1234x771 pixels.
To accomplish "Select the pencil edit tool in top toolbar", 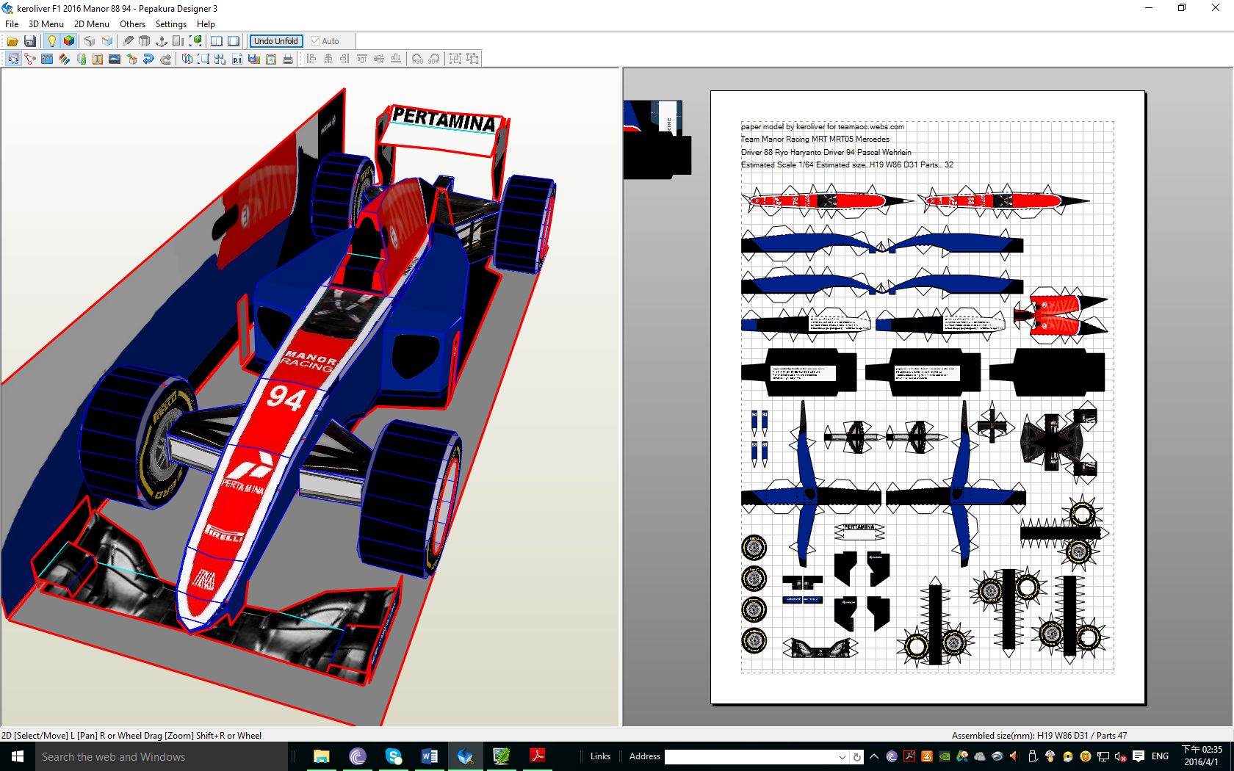I will 128,41.
